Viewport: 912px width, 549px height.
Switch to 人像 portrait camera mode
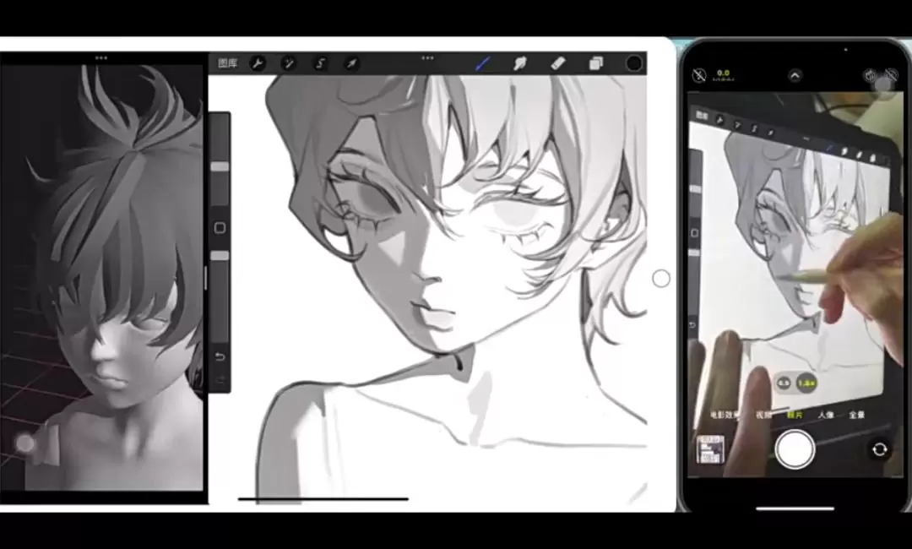pyautogui.click(x=825, y=415)
